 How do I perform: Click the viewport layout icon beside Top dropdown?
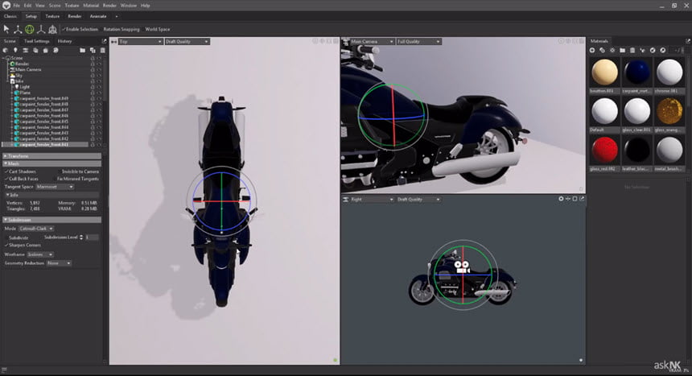[x=114, y=42]
